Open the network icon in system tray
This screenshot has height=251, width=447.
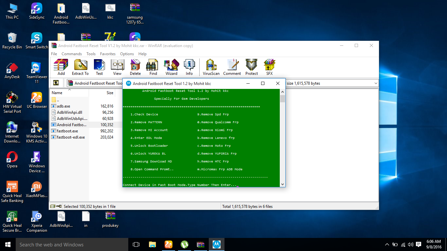(x=403, y=244)
